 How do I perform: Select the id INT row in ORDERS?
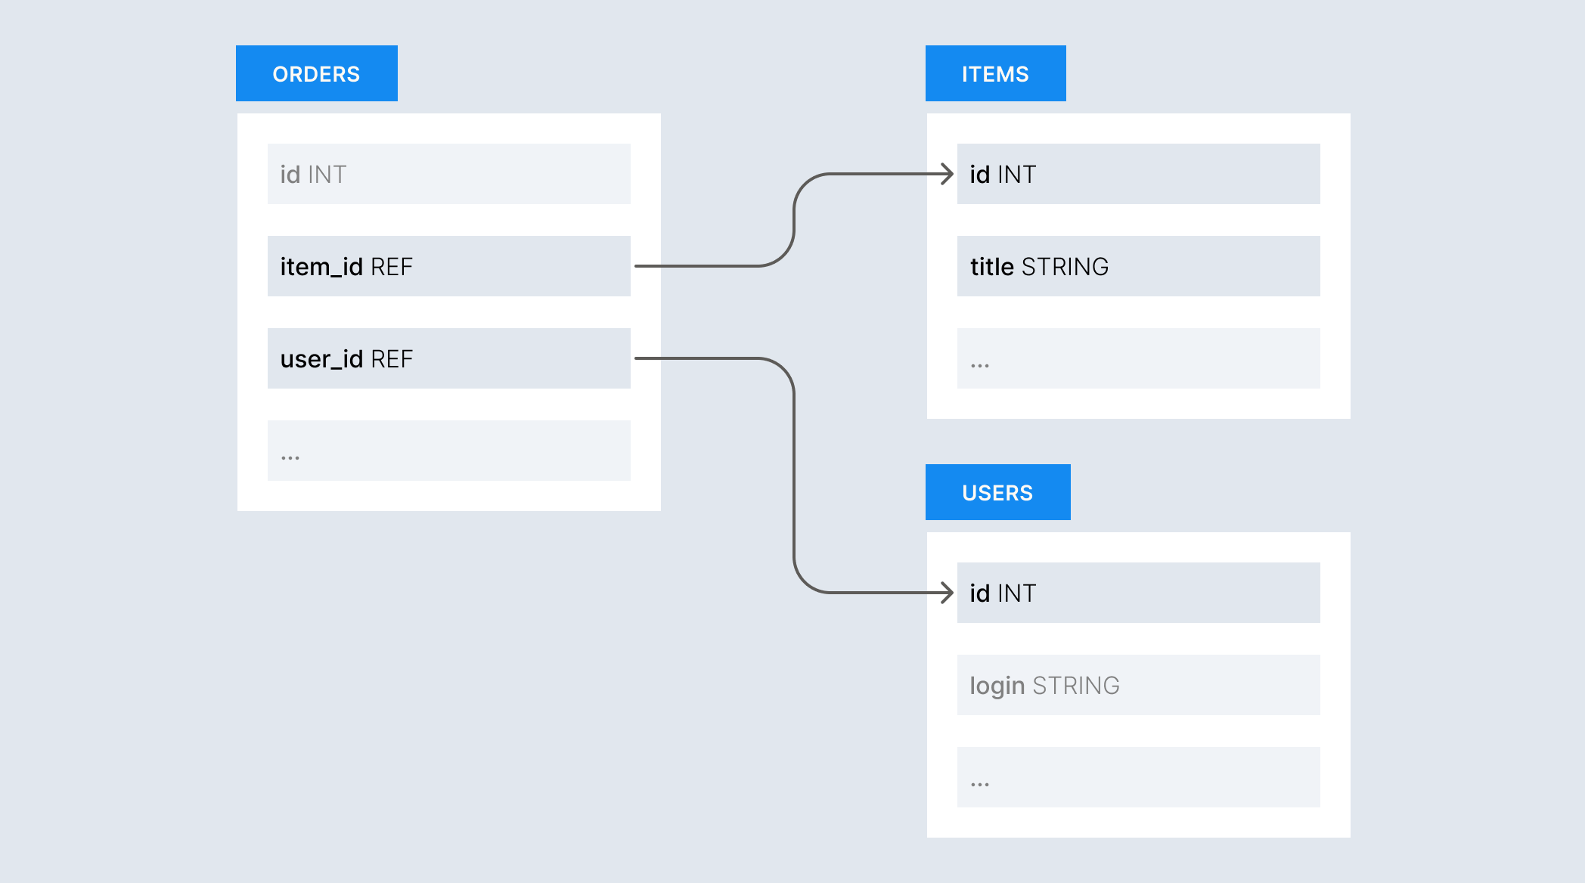448,174
